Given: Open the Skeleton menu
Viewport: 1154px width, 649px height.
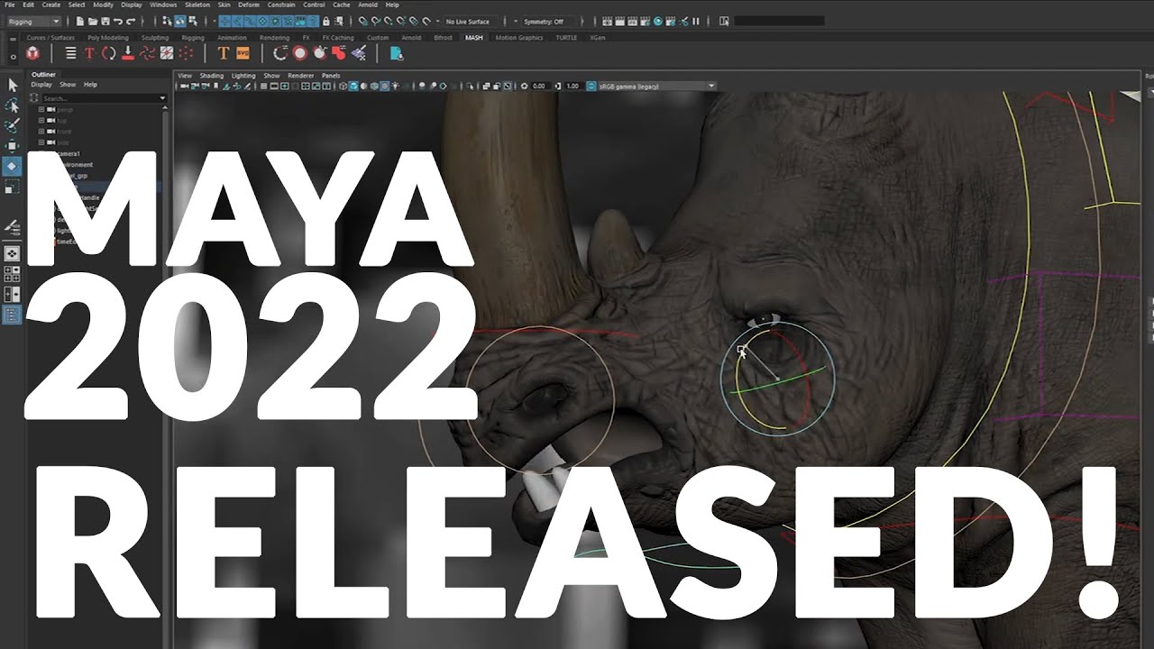Looking at the screenshot, I should pyautogui.click(x=197, y=5).
